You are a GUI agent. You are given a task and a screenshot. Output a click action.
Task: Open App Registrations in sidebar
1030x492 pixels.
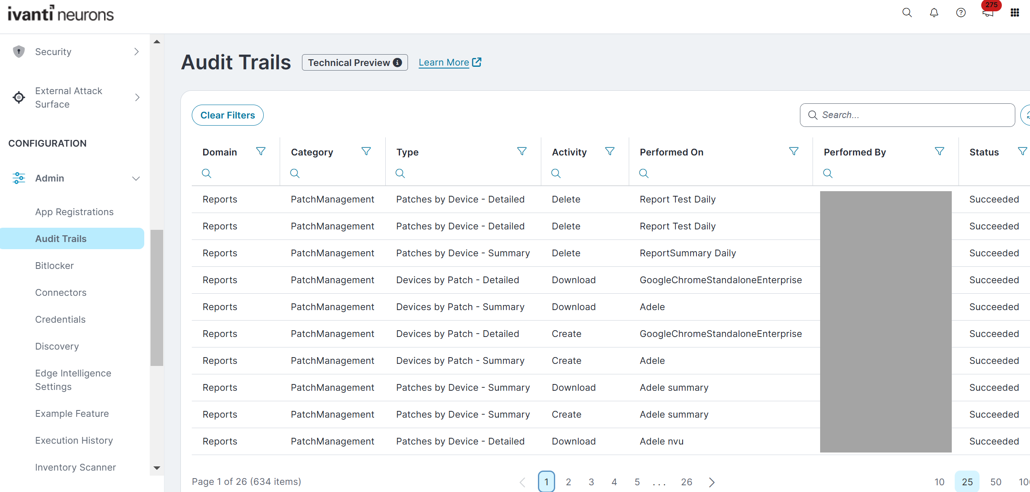point(74,212)
